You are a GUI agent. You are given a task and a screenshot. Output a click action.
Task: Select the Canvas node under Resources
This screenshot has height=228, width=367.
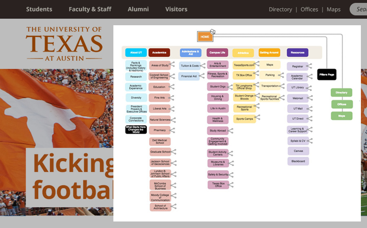click(298, 151)
